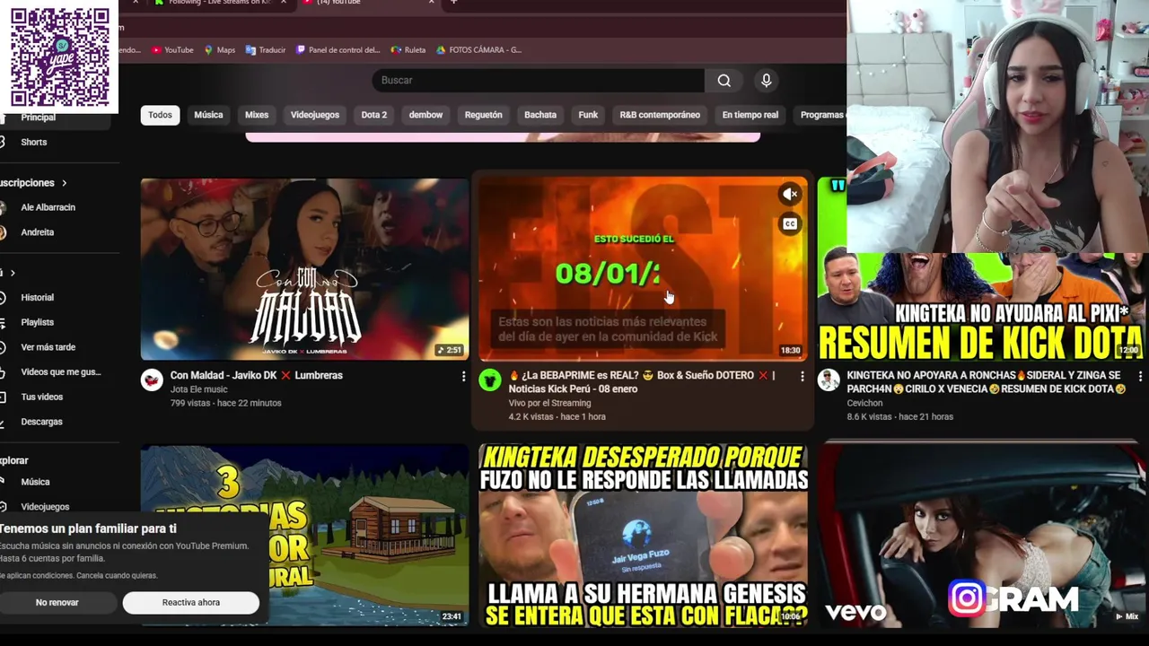Open Kingteka Desesperado video thumbnail
Image resolution: width=1149 pixels, height=646 pixels.
pyautogui.click(x=643, y=536)
